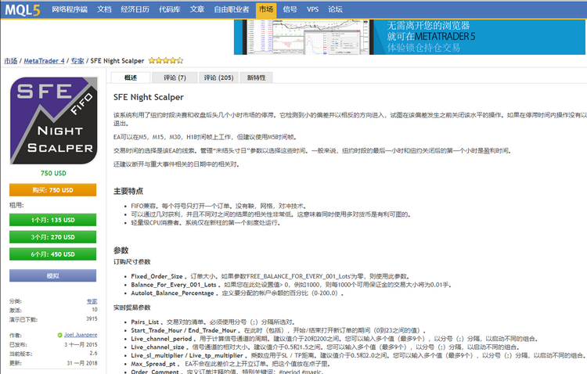
Task: Click the Autolot_Balance_Percentage parameter text
Action: coord(173,293)
